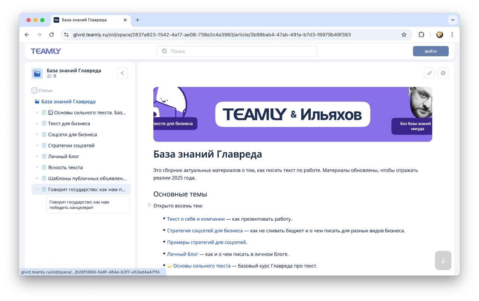Open 'Текст для бизнеса' article

pos(69,124)
